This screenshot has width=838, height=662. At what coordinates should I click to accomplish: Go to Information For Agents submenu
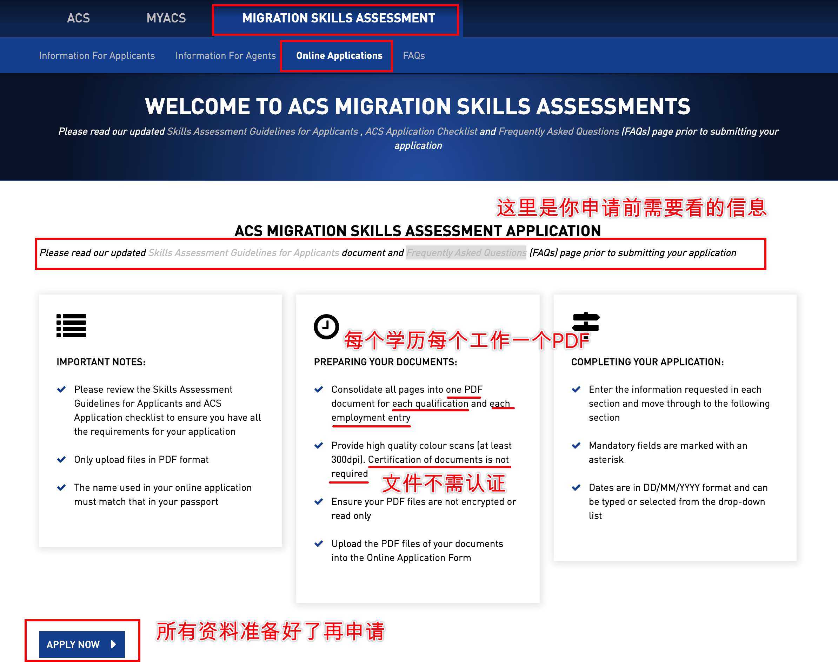tap(225, 56)
